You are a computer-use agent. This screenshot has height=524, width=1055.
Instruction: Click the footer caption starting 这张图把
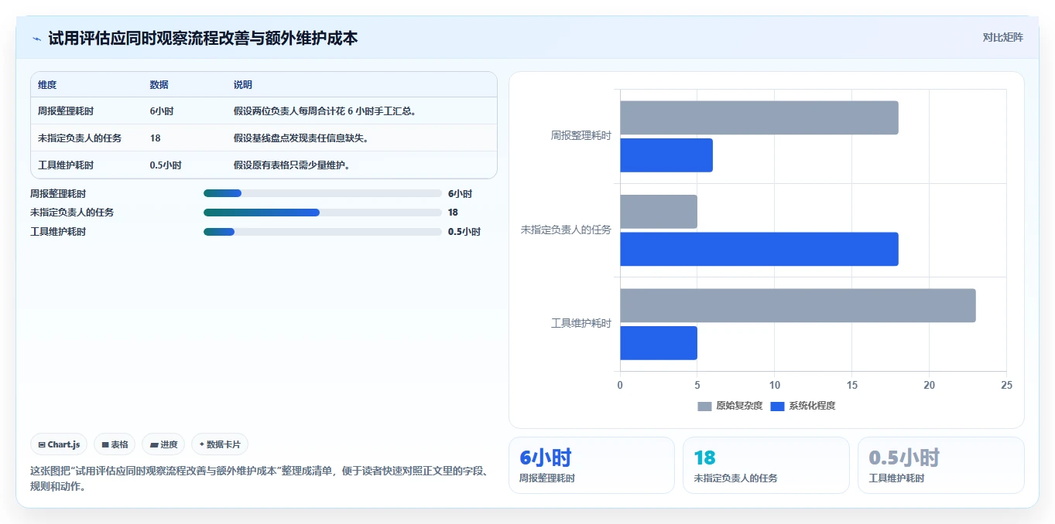coord(259,478)
